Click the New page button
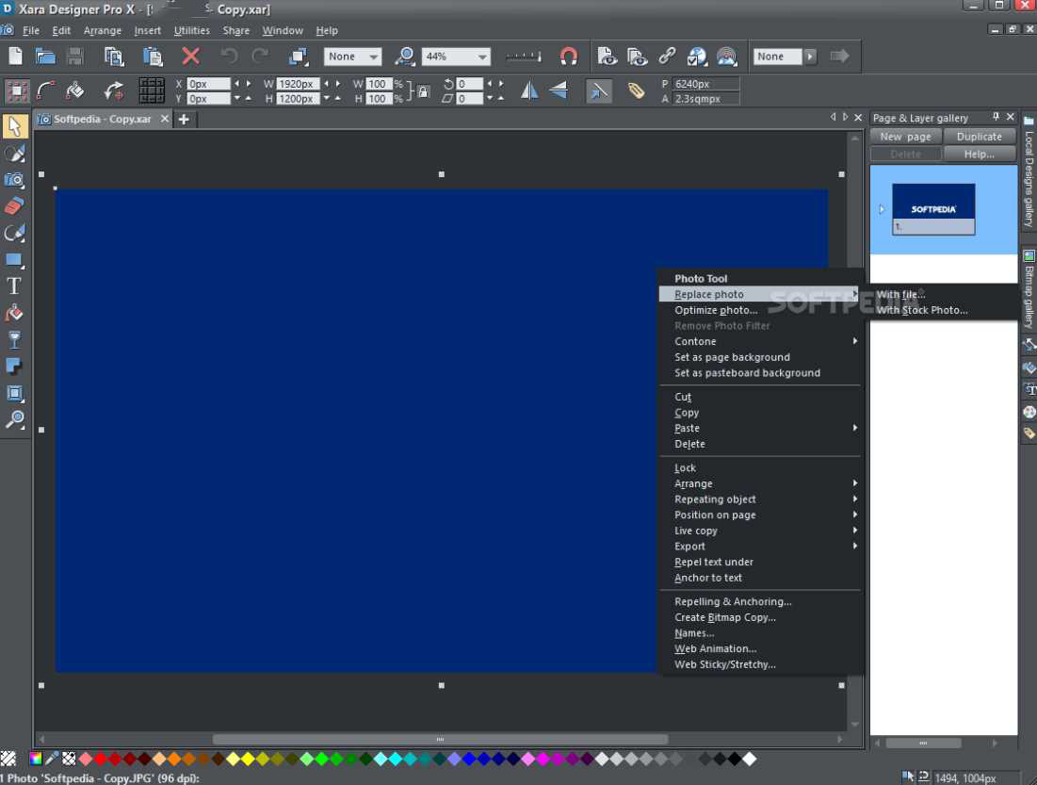Viewport: 1037px width, 785px height. 905,137
